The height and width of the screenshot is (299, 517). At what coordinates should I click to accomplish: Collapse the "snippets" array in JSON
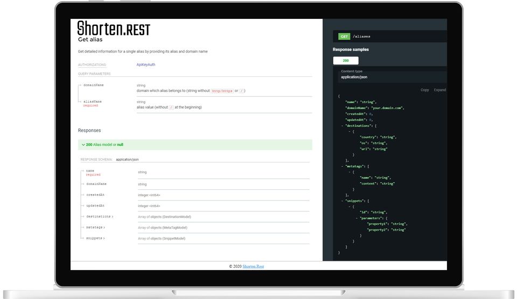(x=343, y=201)
